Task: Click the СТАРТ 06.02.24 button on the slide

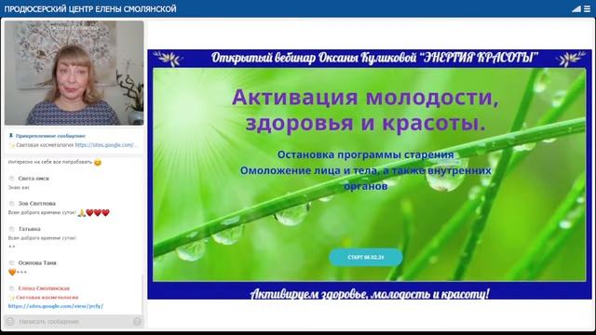Action: (x=366, y=257)
